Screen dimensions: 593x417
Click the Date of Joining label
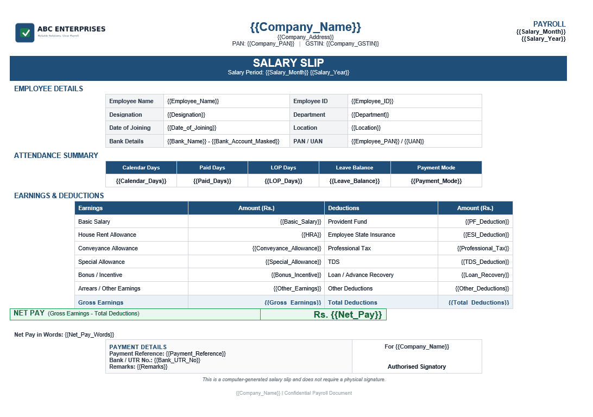(130, 128)
